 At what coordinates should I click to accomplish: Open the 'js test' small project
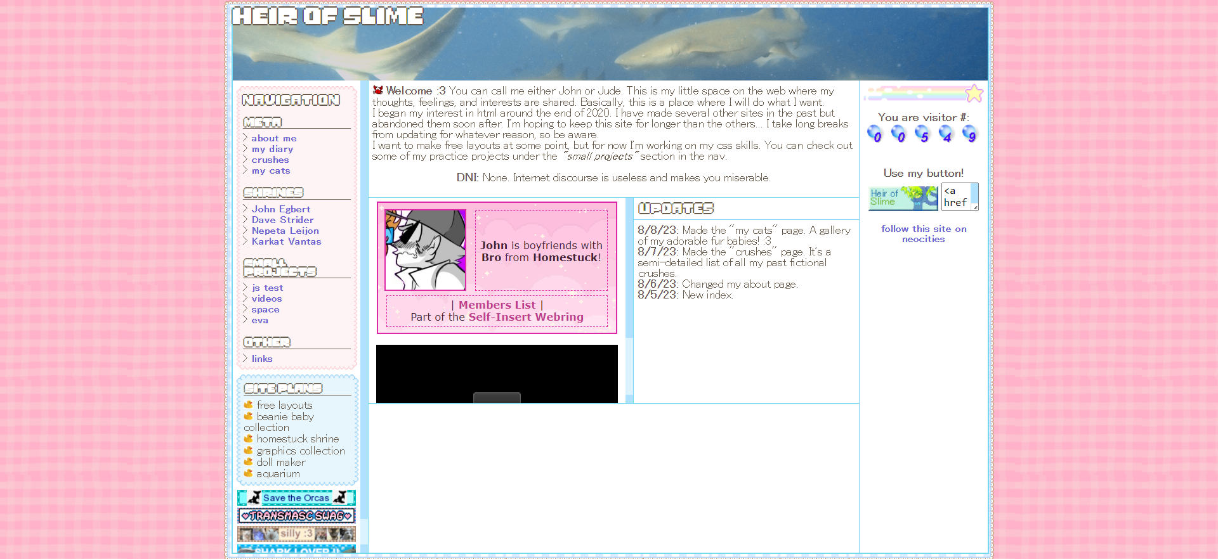(267, 288)
